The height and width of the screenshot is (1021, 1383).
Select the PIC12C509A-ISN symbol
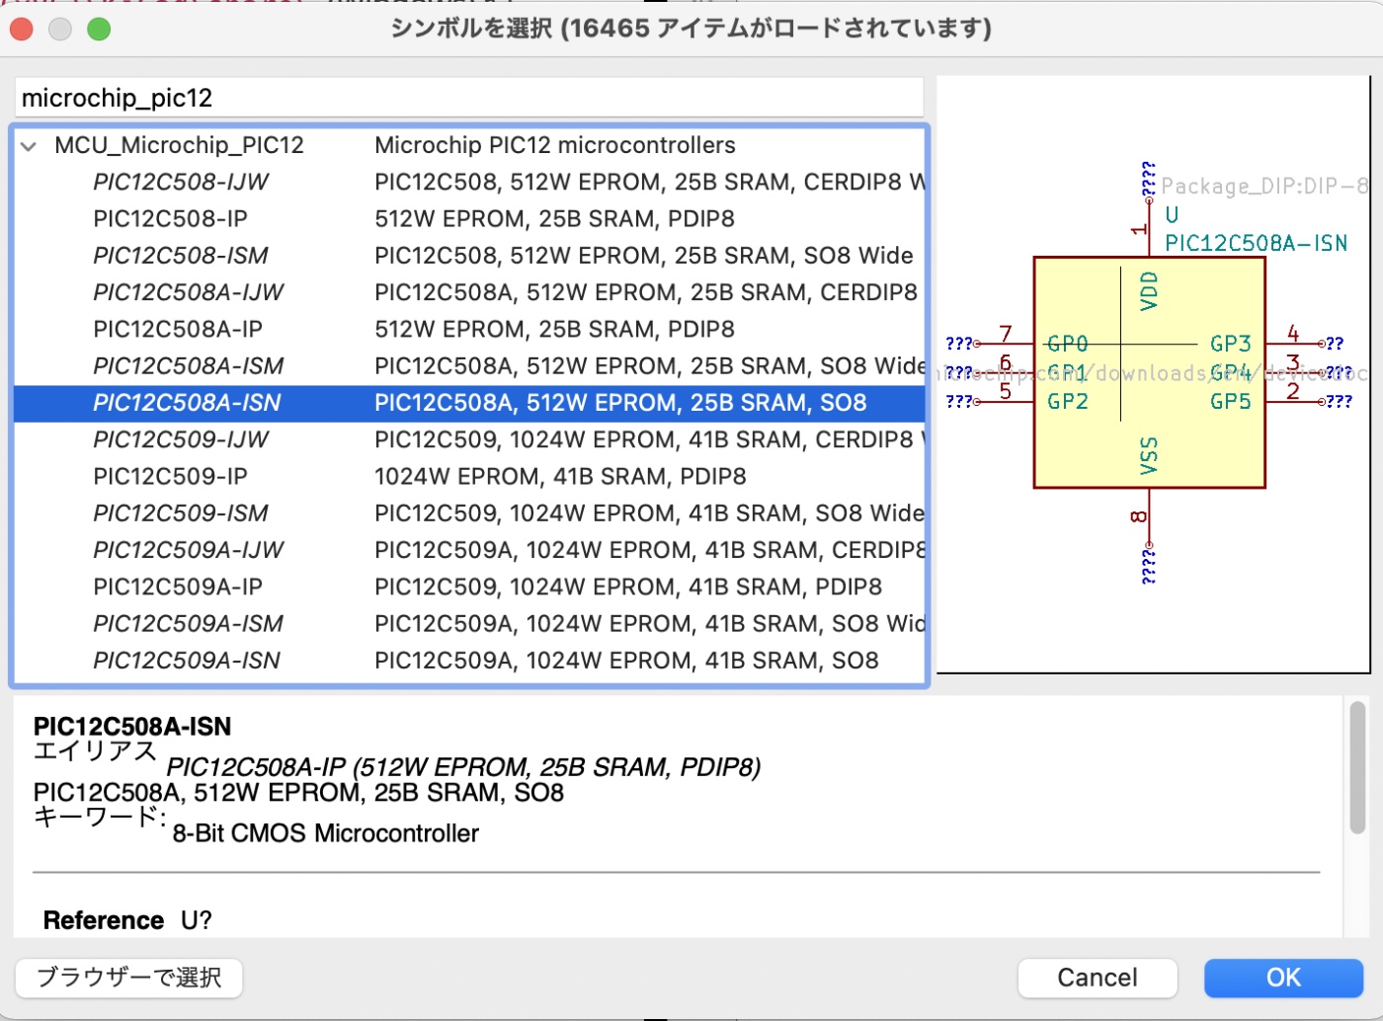pyautogui.click(x=469, y=661)
